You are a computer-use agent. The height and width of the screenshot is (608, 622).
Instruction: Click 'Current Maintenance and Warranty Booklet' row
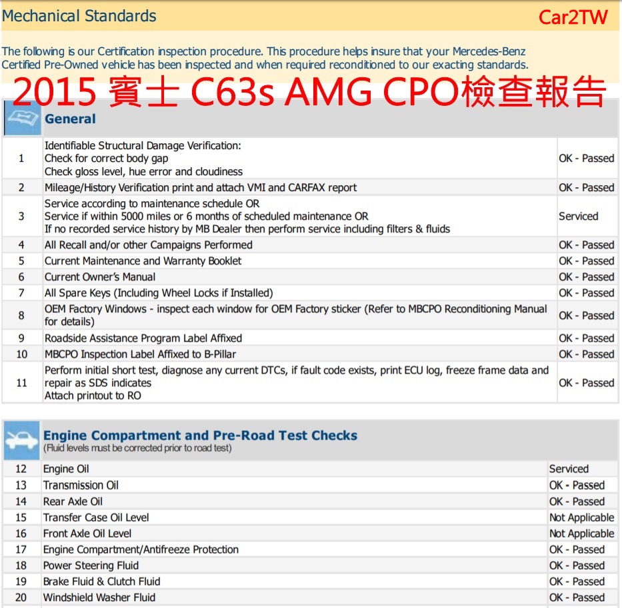pos(143,261)
